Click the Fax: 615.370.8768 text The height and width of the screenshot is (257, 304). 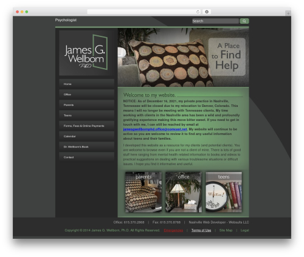click(167, 222)
